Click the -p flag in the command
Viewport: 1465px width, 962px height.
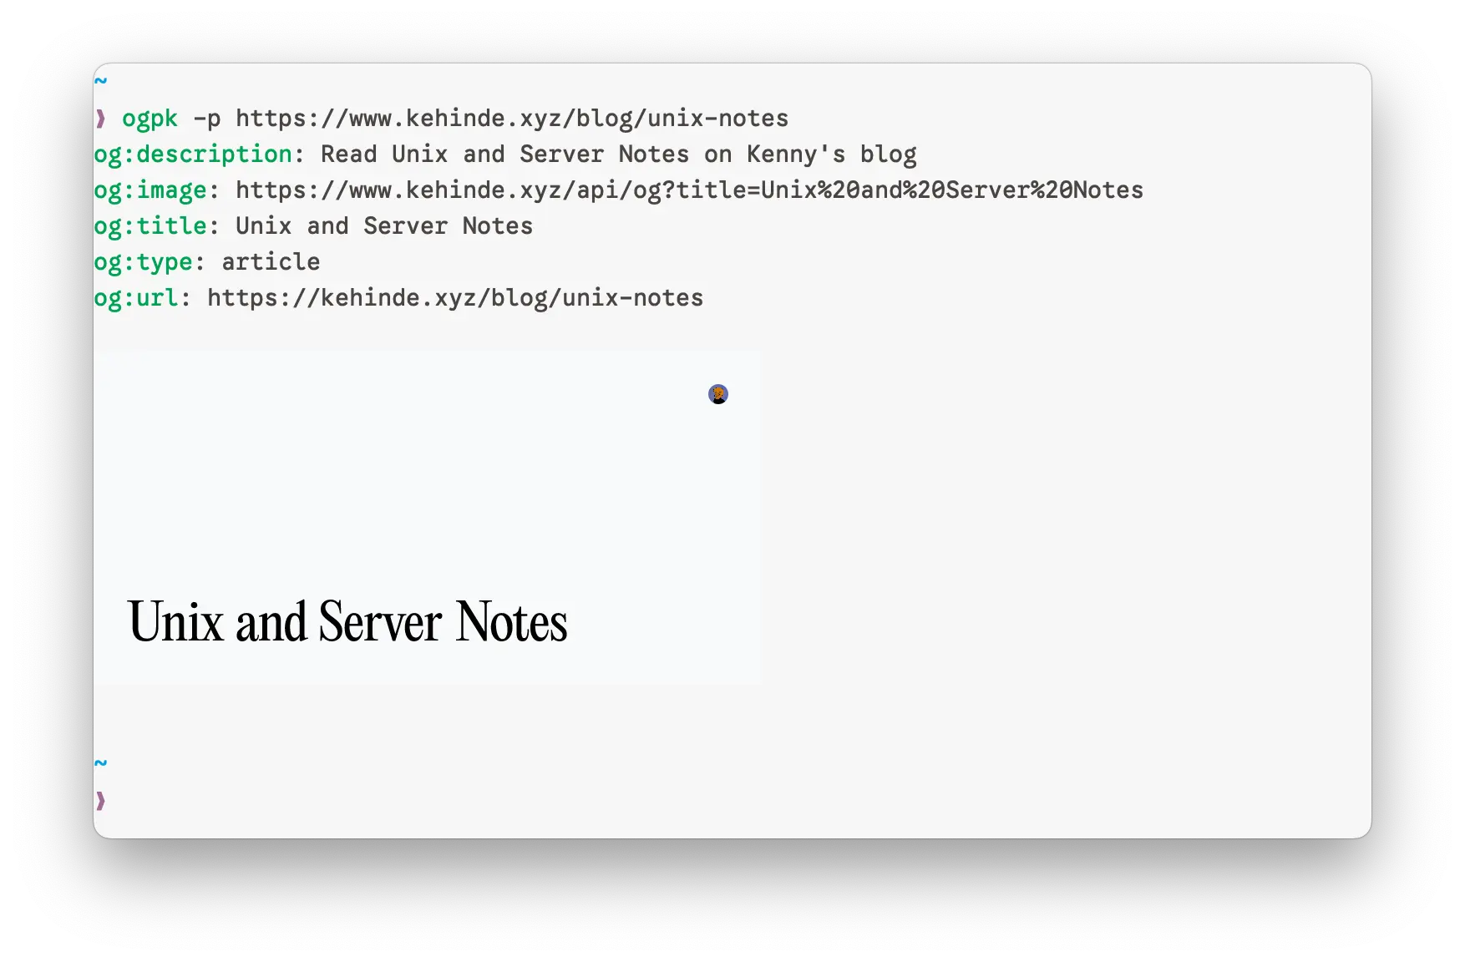tap(207, 119)
